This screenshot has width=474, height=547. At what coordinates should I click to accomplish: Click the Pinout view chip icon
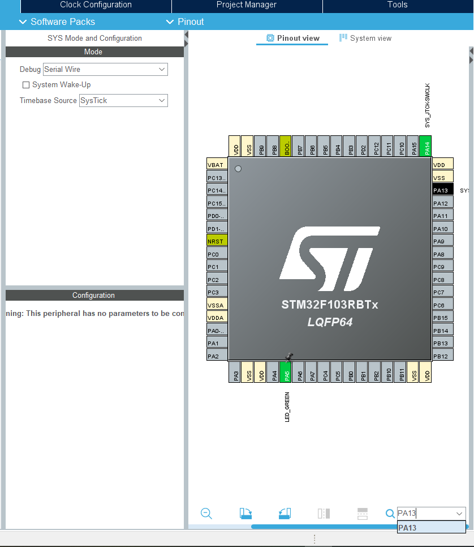(270, 38)
